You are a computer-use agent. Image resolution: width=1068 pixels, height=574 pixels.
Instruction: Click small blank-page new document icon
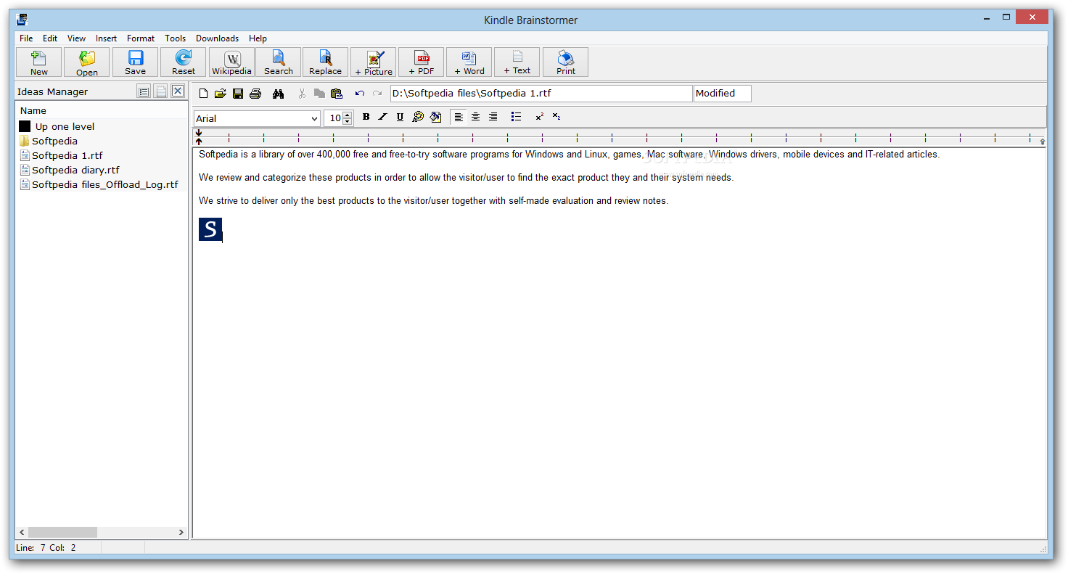[x=203, y=94]
